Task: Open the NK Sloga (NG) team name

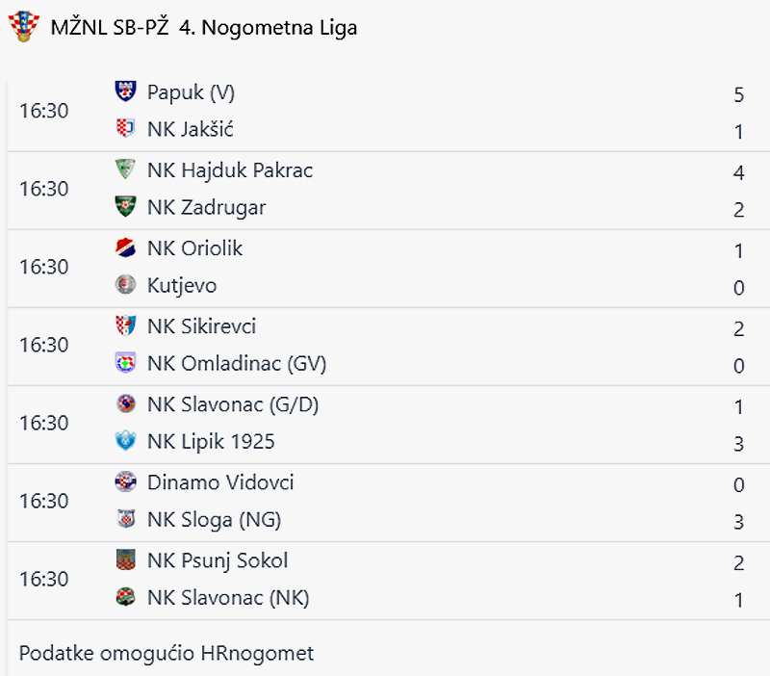Action: [x=214, y=520]
